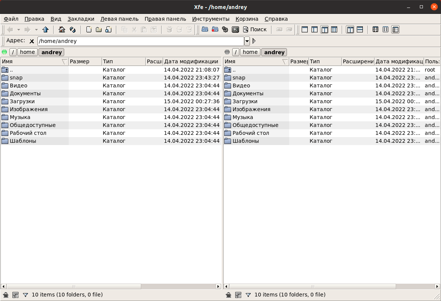Open the terminal icon in the toolbar

click(x=235, y=29)
